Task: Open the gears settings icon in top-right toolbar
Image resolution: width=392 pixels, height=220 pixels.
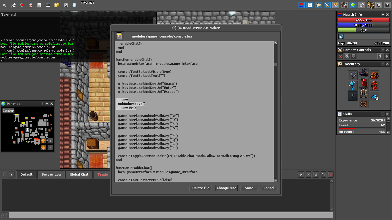Action: [x=362, y=5]
